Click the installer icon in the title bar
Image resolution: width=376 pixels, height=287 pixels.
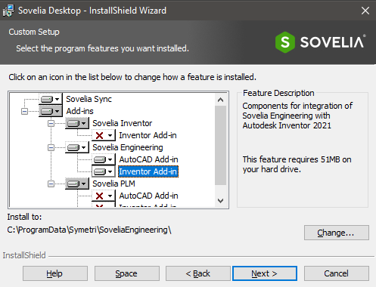pos(8,11)
